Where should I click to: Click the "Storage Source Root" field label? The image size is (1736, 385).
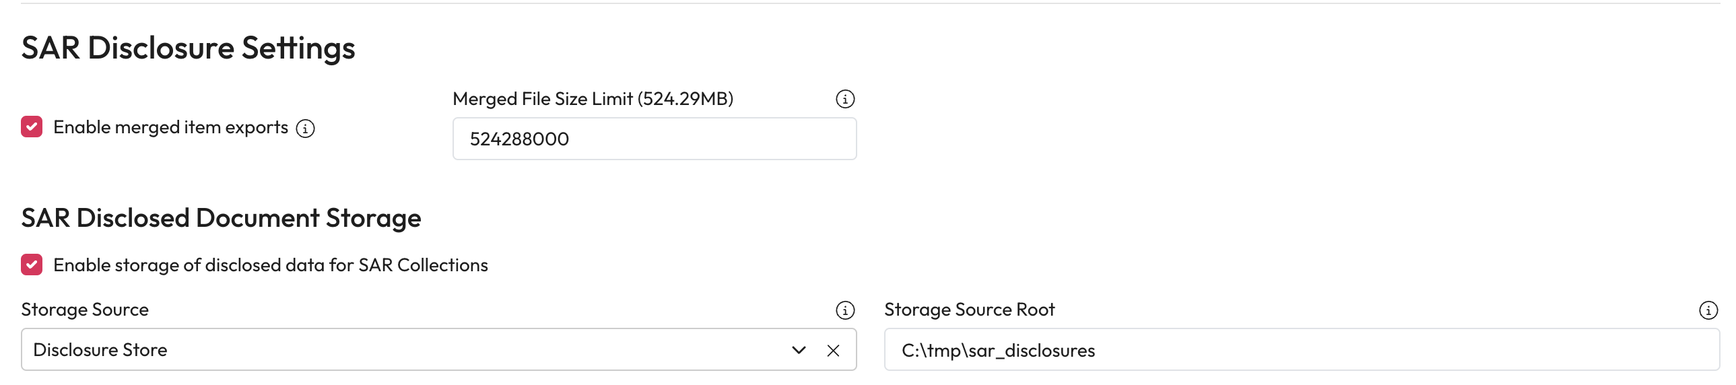969,310
